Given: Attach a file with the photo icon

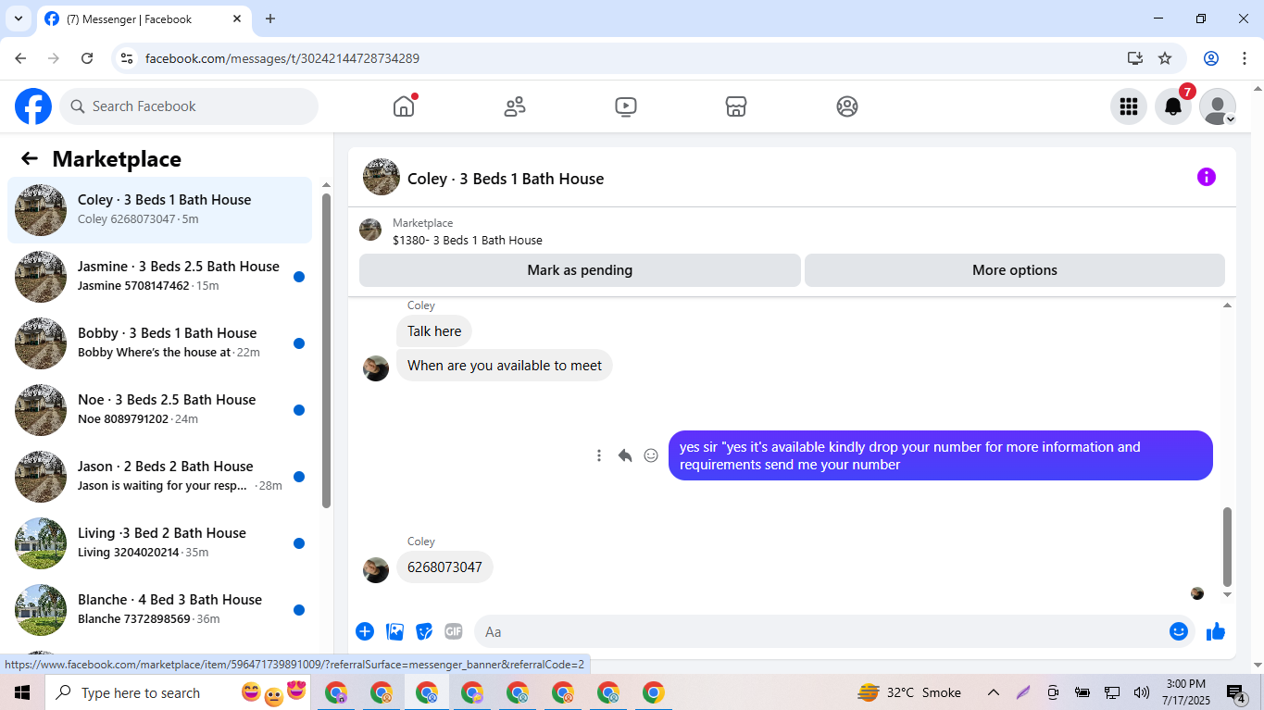Looking at the screenshot, I should pyautogui.click(x=395, y=631).
